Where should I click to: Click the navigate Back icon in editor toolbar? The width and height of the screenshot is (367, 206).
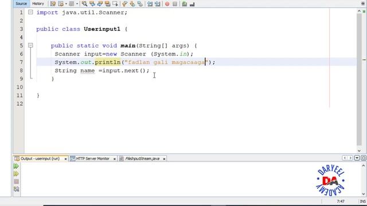click(x=61, y=4)
